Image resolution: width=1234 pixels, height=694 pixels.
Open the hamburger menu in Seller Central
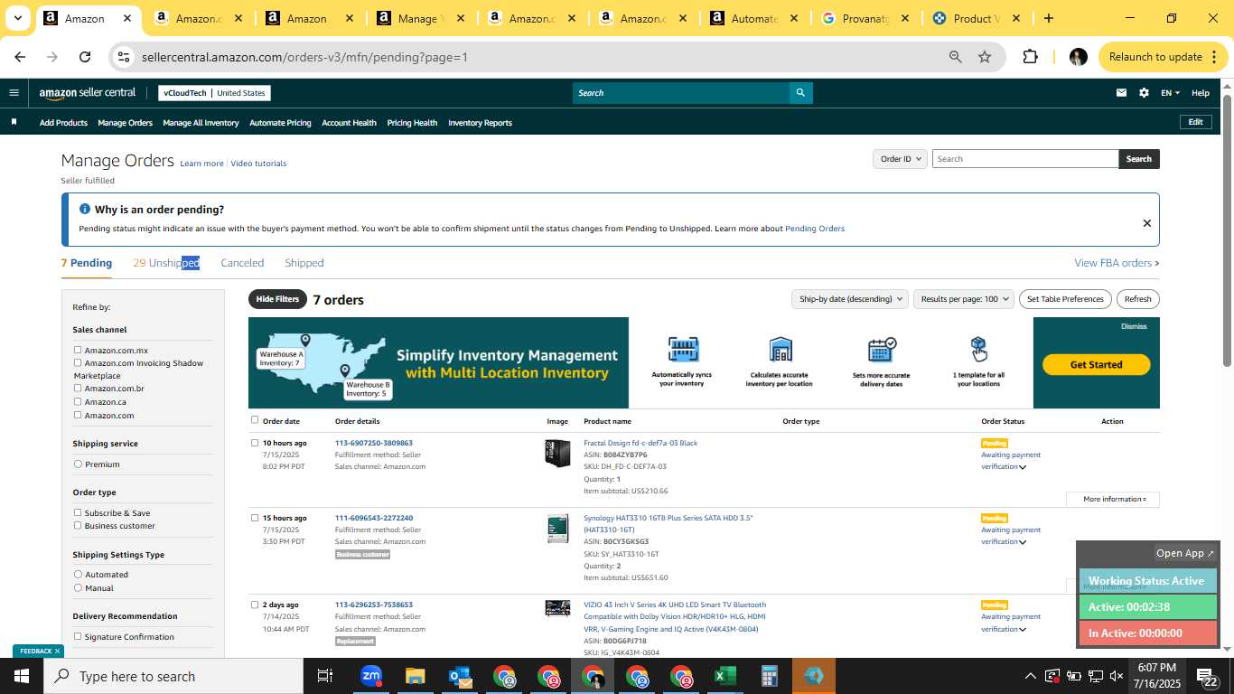(14, 92)
